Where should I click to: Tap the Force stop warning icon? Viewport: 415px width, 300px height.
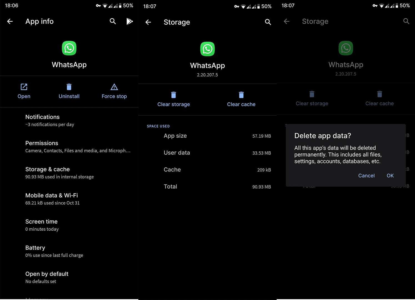(114, 87)
